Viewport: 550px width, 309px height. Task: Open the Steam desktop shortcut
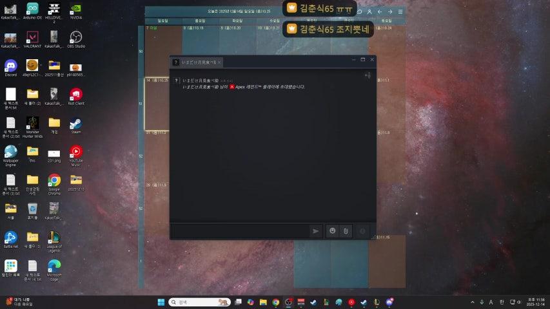coord(76,126)
